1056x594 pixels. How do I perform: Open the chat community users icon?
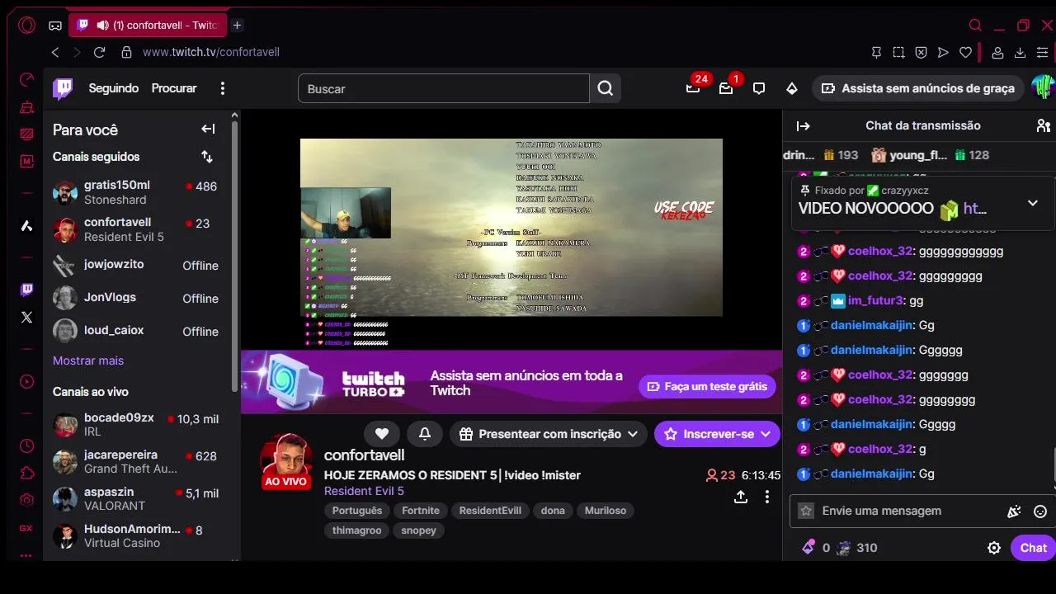click(1044, 126)
